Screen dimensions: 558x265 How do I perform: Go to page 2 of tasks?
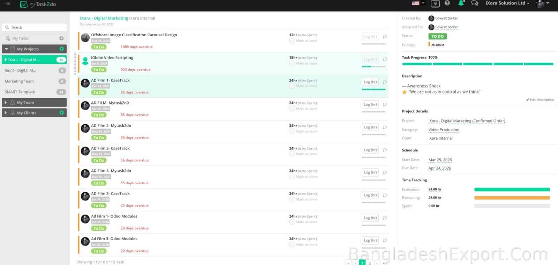coord(370,263)
